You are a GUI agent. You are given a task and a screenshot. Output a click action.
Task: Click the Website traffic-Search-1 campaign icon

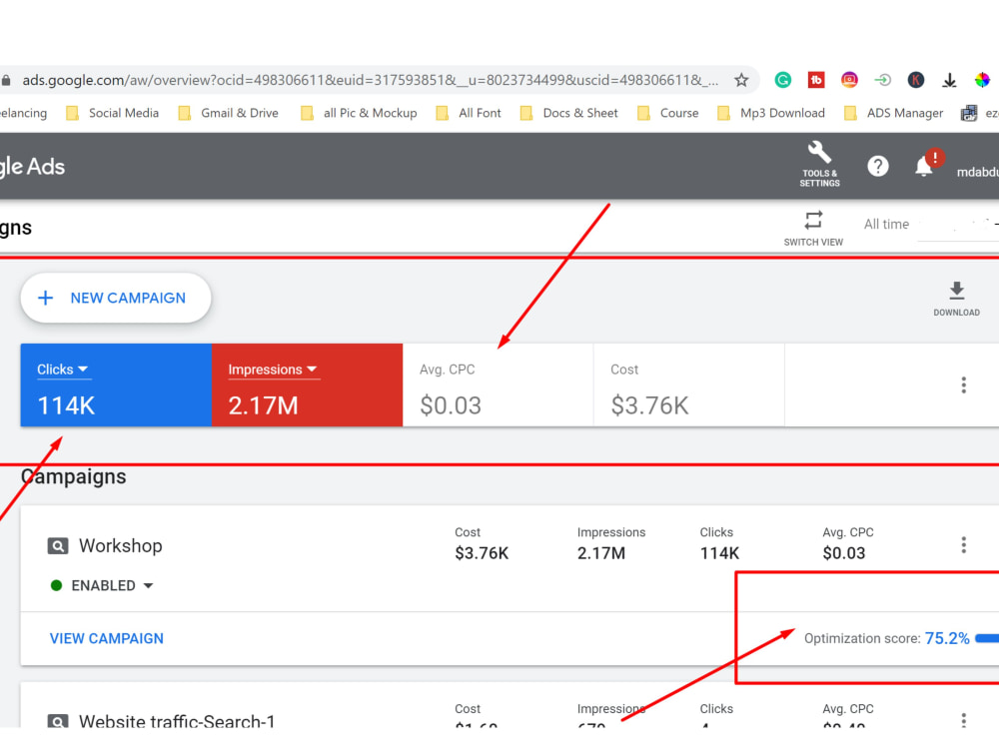[x=58, y=721]
